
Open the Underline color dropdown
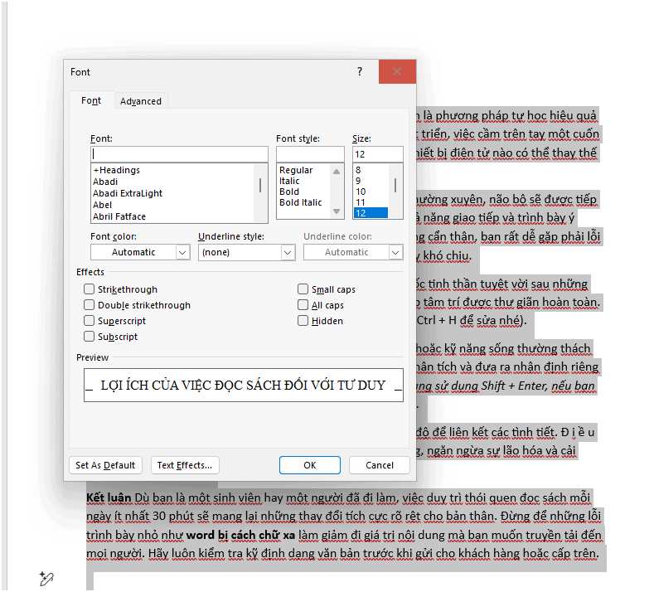[x=395, y=252]
